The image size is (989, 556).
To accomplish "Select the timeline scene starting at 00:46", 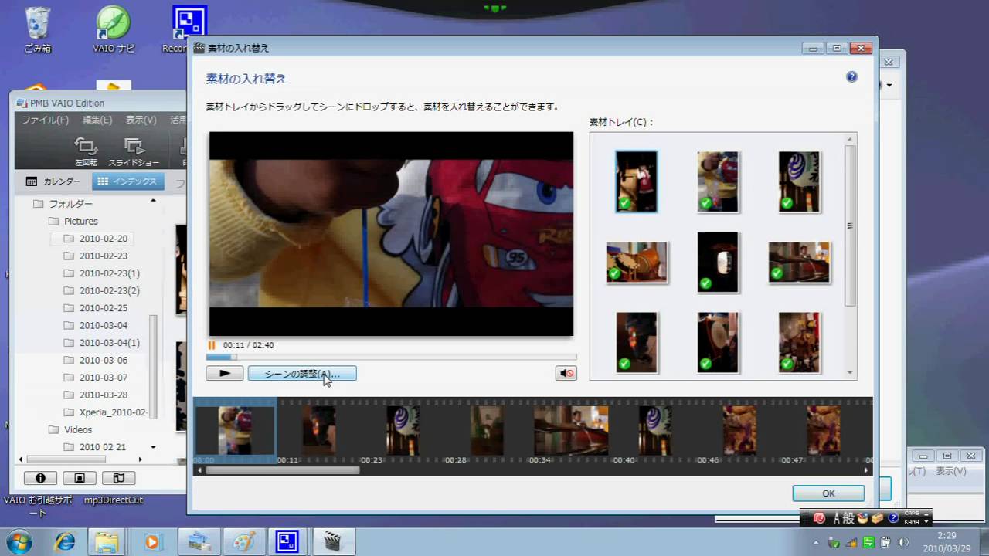I will click(739, 431).
